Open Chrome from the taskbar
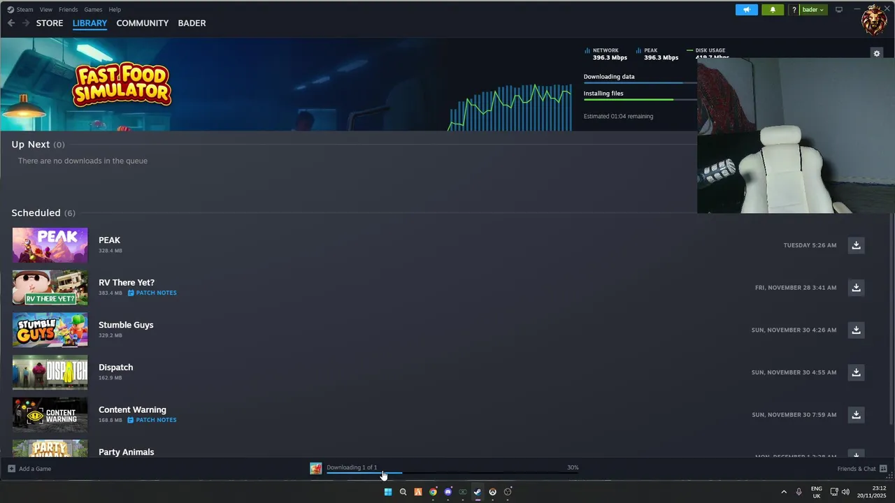Image resolution: width=895 pixels, height=503 pixels. click(433, 492)
